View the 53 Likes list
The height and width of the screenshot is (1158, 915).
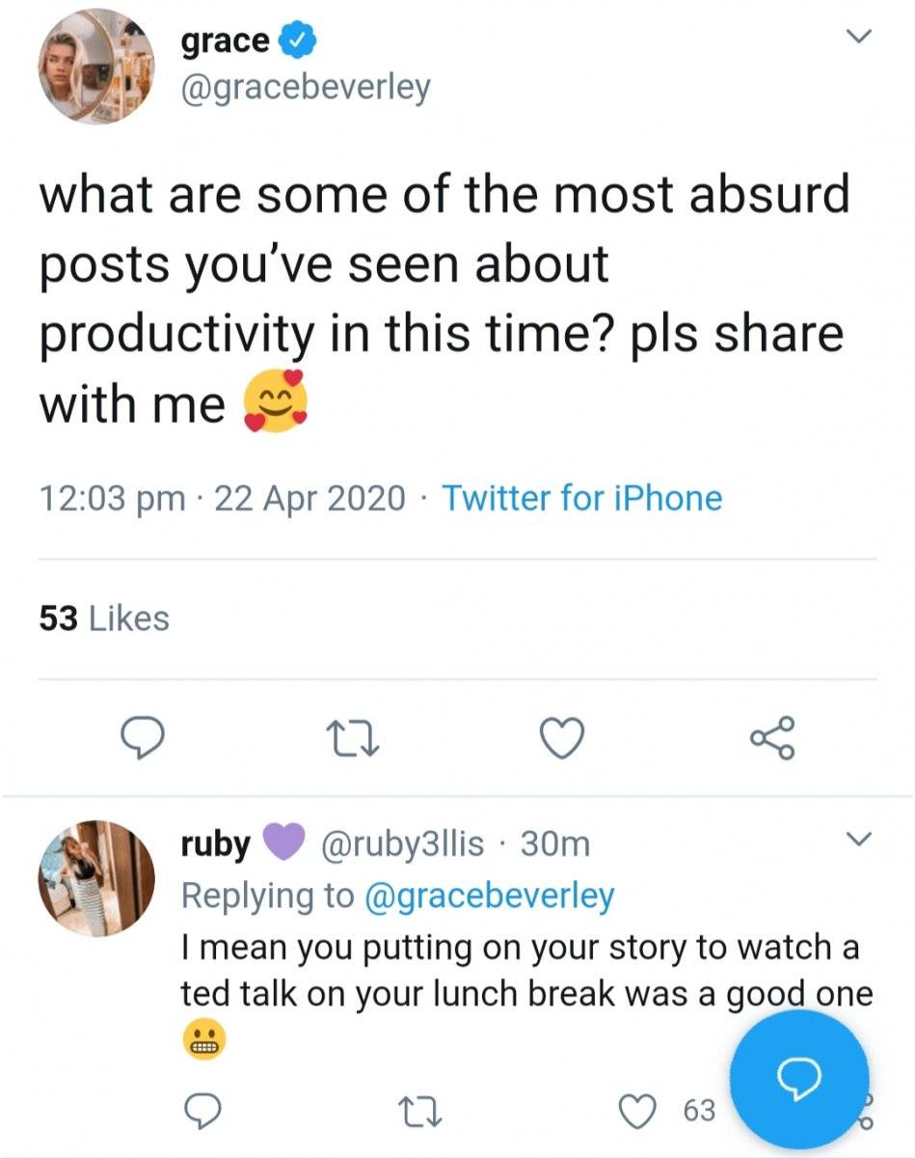(104, 619)
